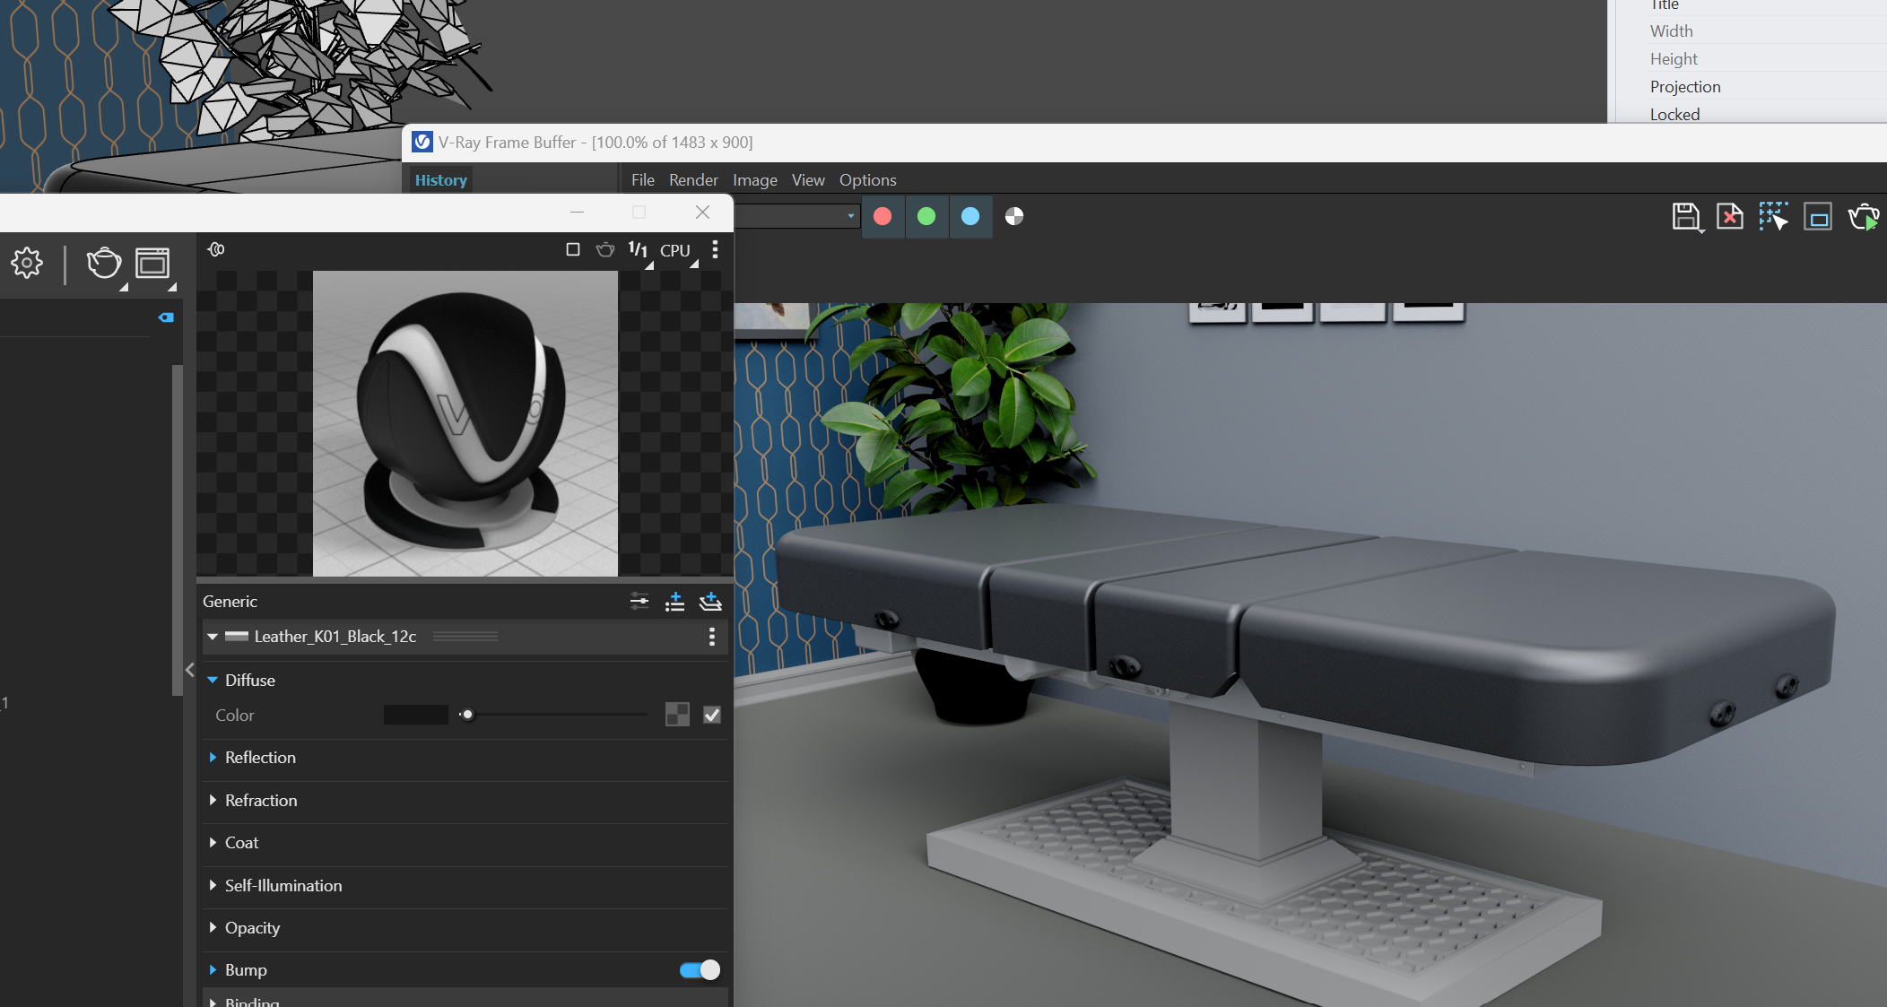This screenshot has width=1887, height=1007.
Task: Click the sliders icon in the Generic row
Action: [x=639, y=601]
